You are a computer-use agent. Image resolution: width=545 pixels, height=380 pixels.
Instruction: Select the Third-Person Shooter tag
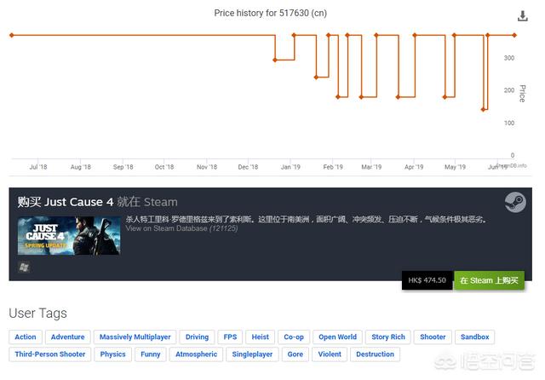pyautogui.click(x=50, y=354)
